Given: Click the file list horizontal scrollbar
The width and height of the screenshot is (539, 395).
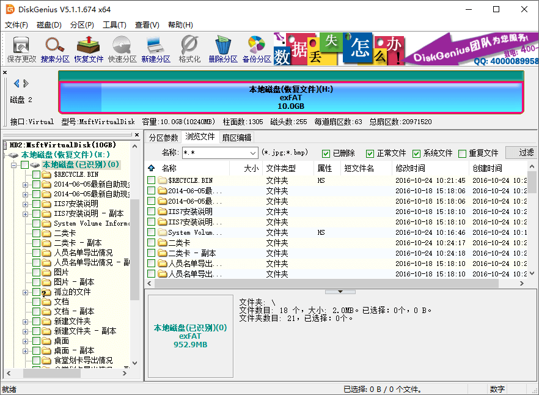Looking at the screenshot, I should click(x=326, y=284).
